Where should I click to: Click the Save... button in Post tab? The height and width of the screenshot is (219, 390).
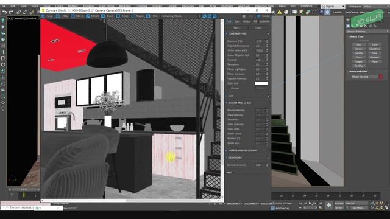click(236, 28)
